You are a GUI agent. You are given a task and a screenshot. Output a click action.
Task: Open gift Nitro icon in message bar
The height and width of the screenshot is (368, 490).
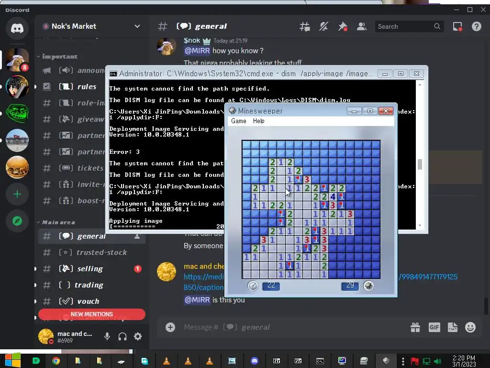(x=415, y=327)
